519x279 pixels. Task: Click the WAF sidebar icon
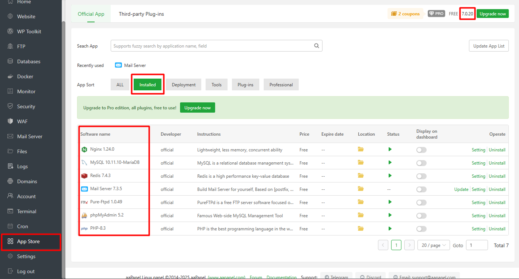click(10, 121)
